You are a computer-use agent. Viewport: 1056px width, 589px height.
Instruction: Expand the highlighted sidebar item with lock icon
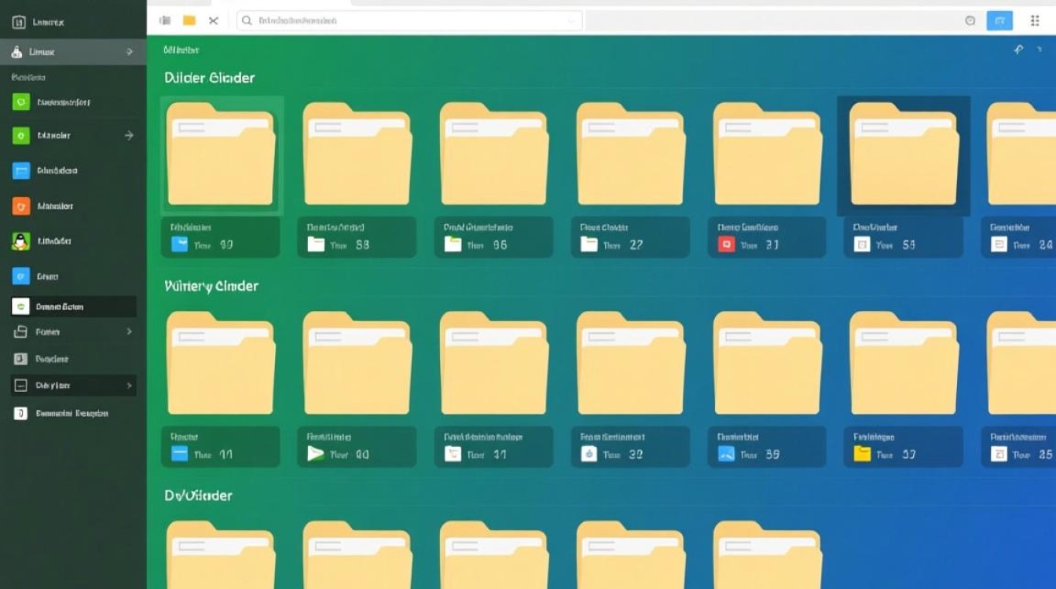pos(129,52)
